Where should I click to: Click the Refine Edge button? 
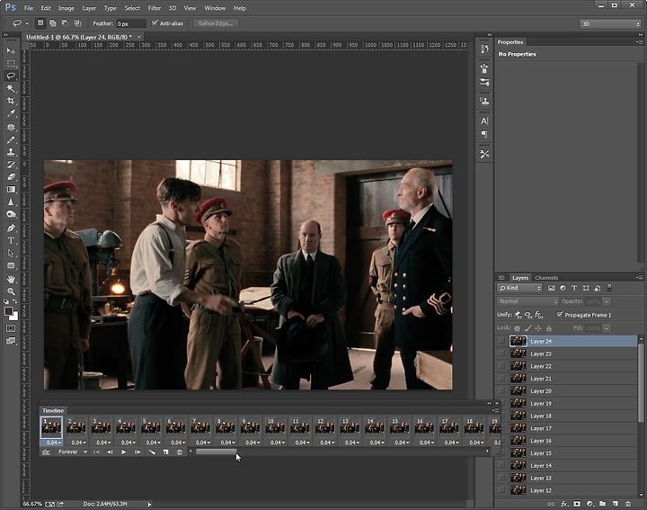pyautogui.click(x=216, y=23)
